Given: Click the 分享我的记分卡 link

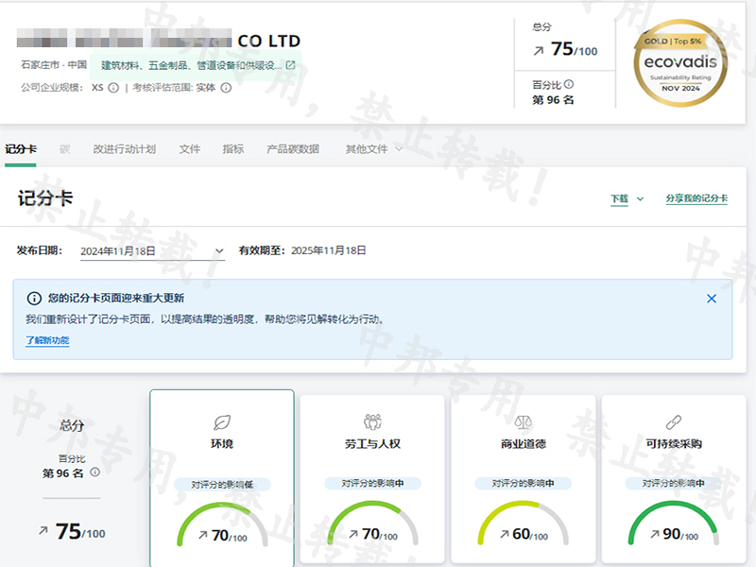Looking at the screenshot, I should [x=696, y=199].
